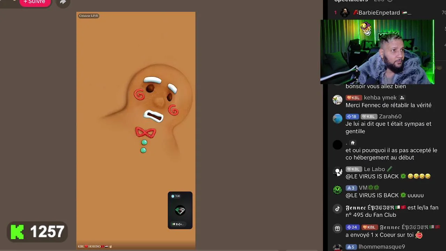Click the gift icon next to the dot username

tap(353, 143)
